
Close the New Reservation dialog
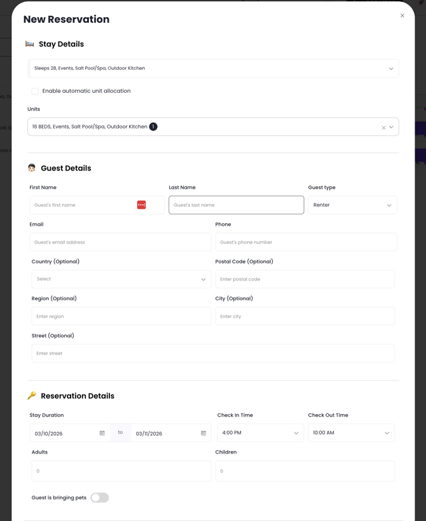pyautogui.click(x=402, y=16)
